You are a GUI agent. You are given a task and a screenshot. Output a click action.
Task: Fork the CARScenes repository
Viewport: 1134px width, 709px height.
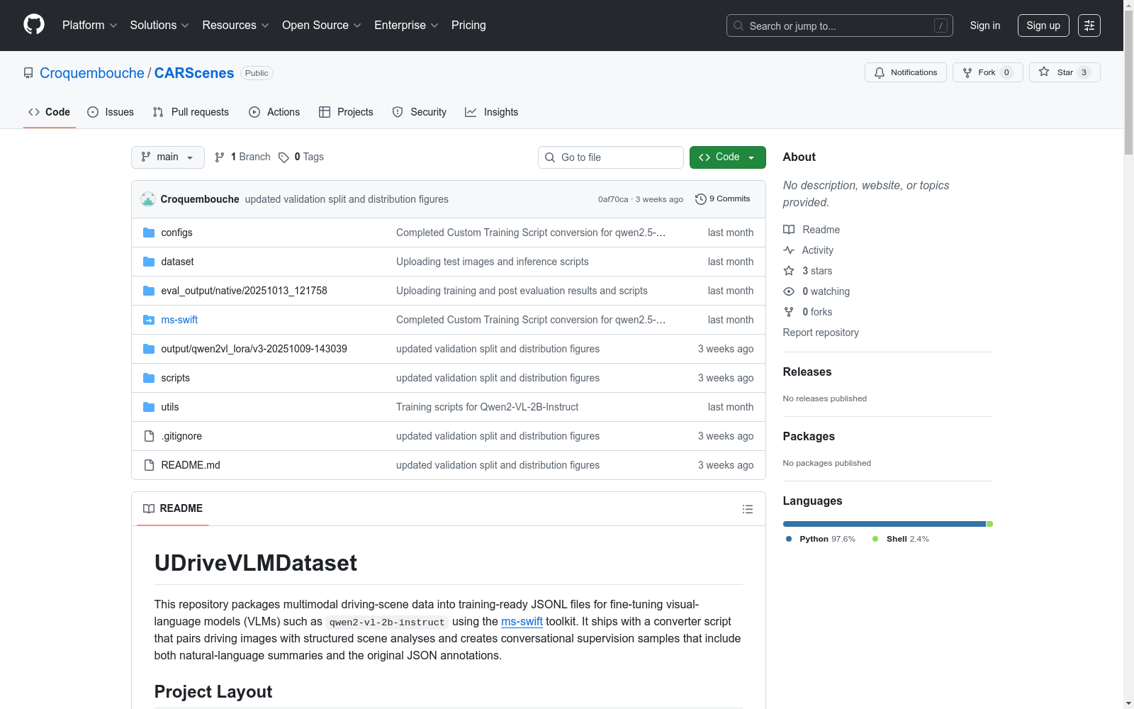[x=988, y=72]
